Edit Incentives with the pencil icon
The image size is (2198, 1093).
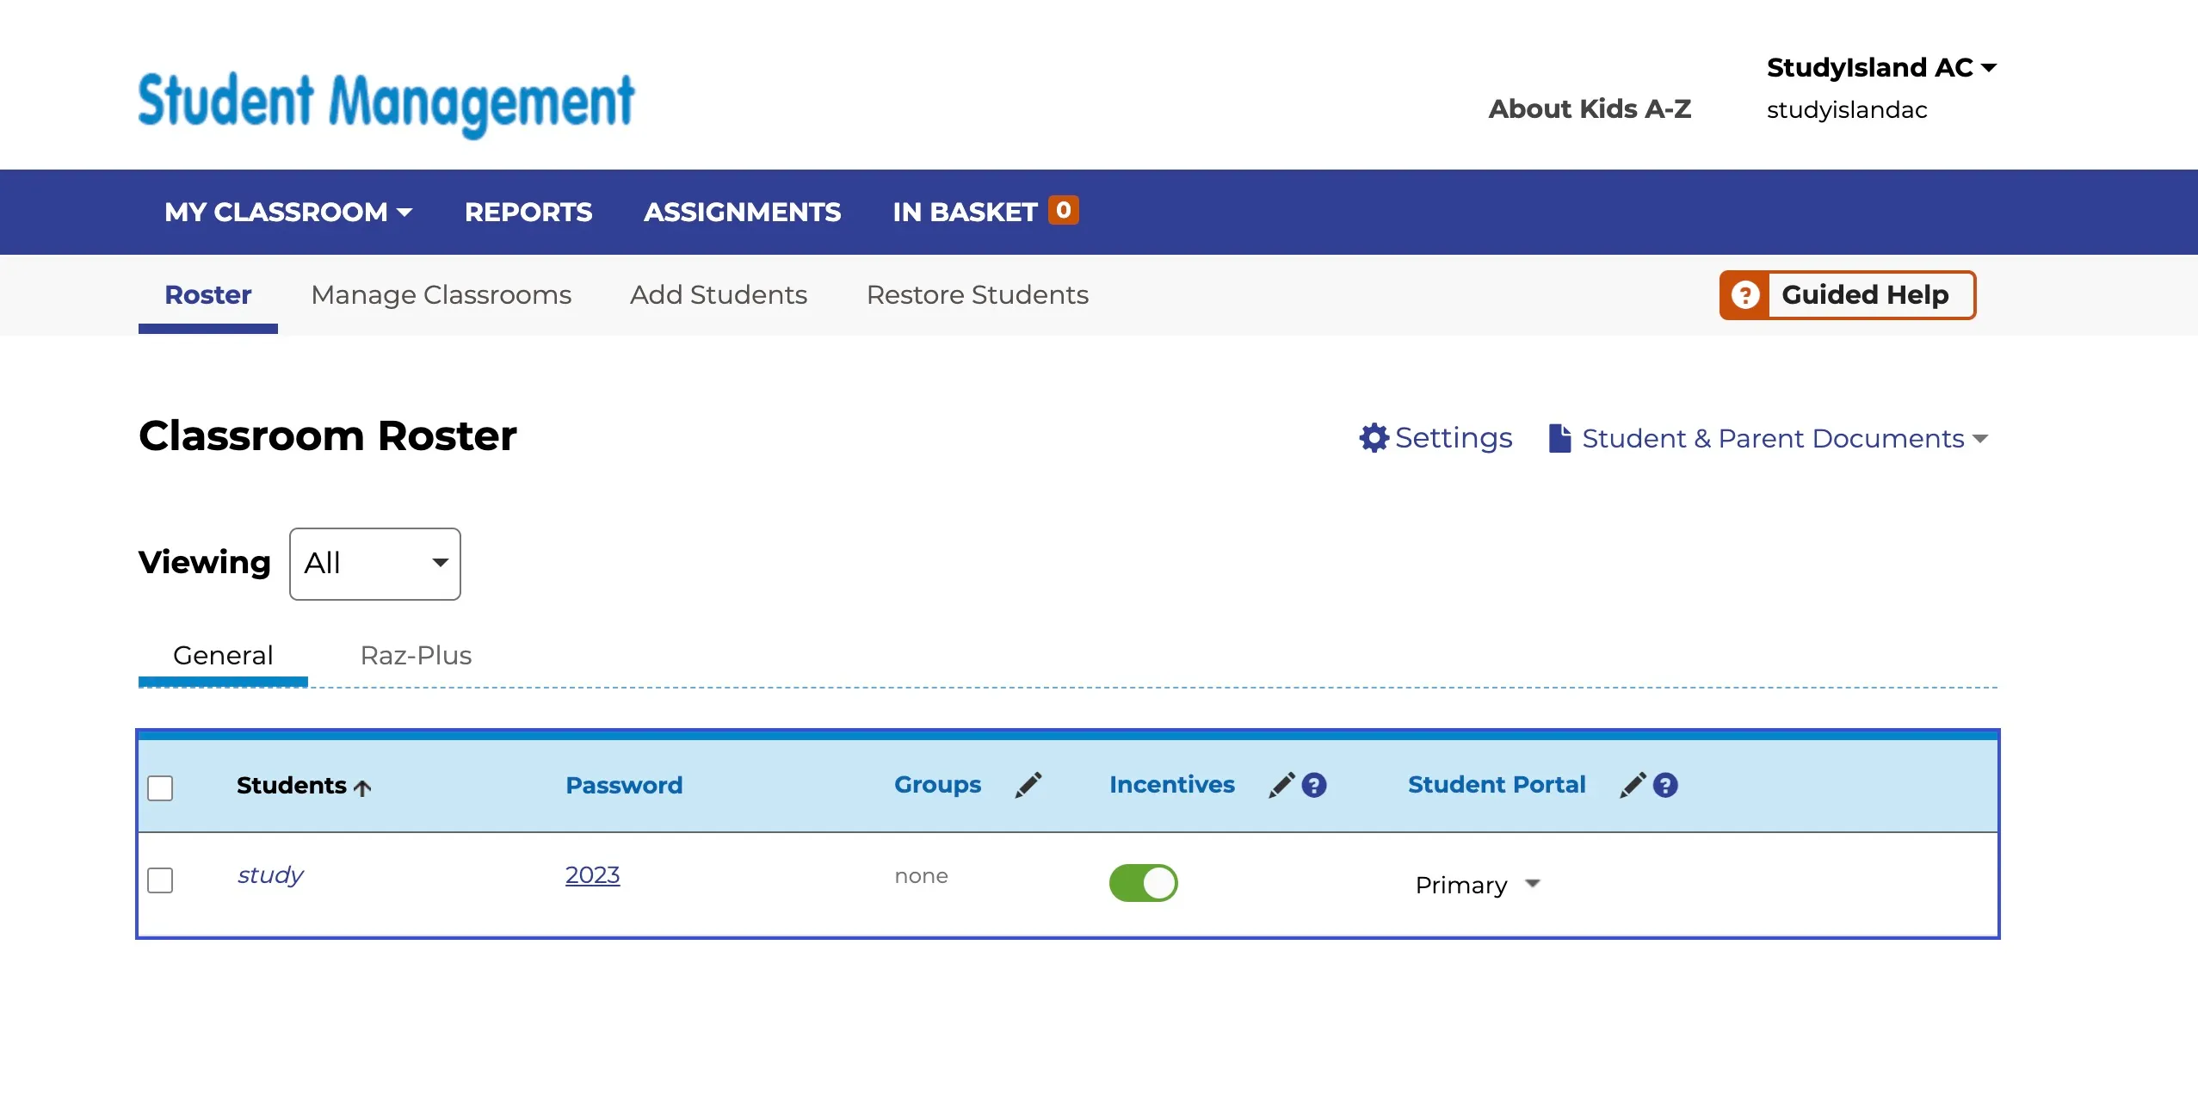[1281, 785]
